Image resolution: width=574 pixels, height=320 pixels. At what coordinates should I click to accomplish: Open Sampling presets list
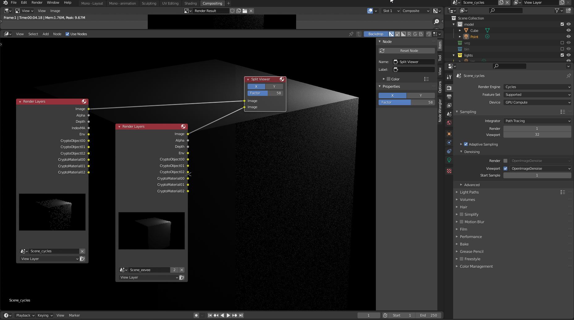[x=563, y=112]
